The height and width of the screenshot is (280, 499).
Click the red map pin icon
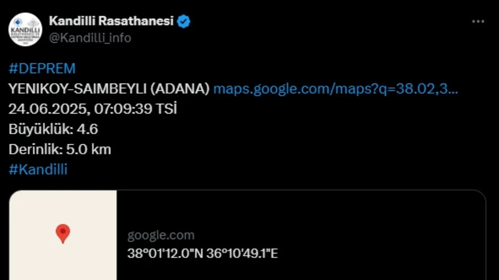[63, 233]
